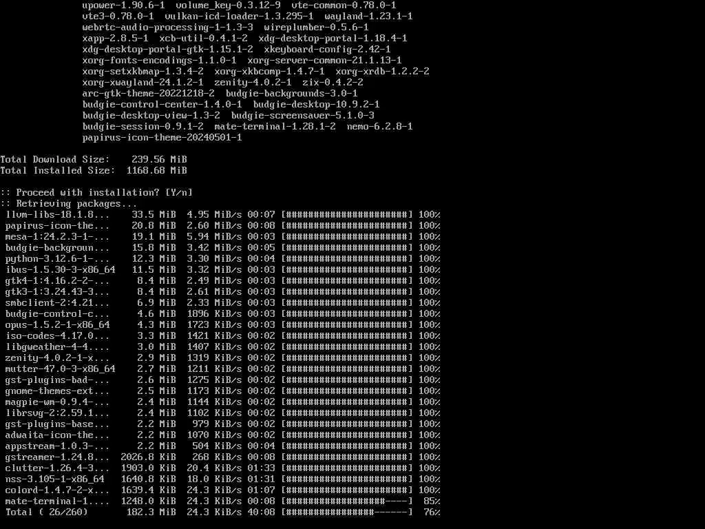The width and height of the screenshot is (705, 529).
Task: Click the budgie-desktop-10.9.2-1 package name
Action: pyautogui.click(x=317, y=105)
